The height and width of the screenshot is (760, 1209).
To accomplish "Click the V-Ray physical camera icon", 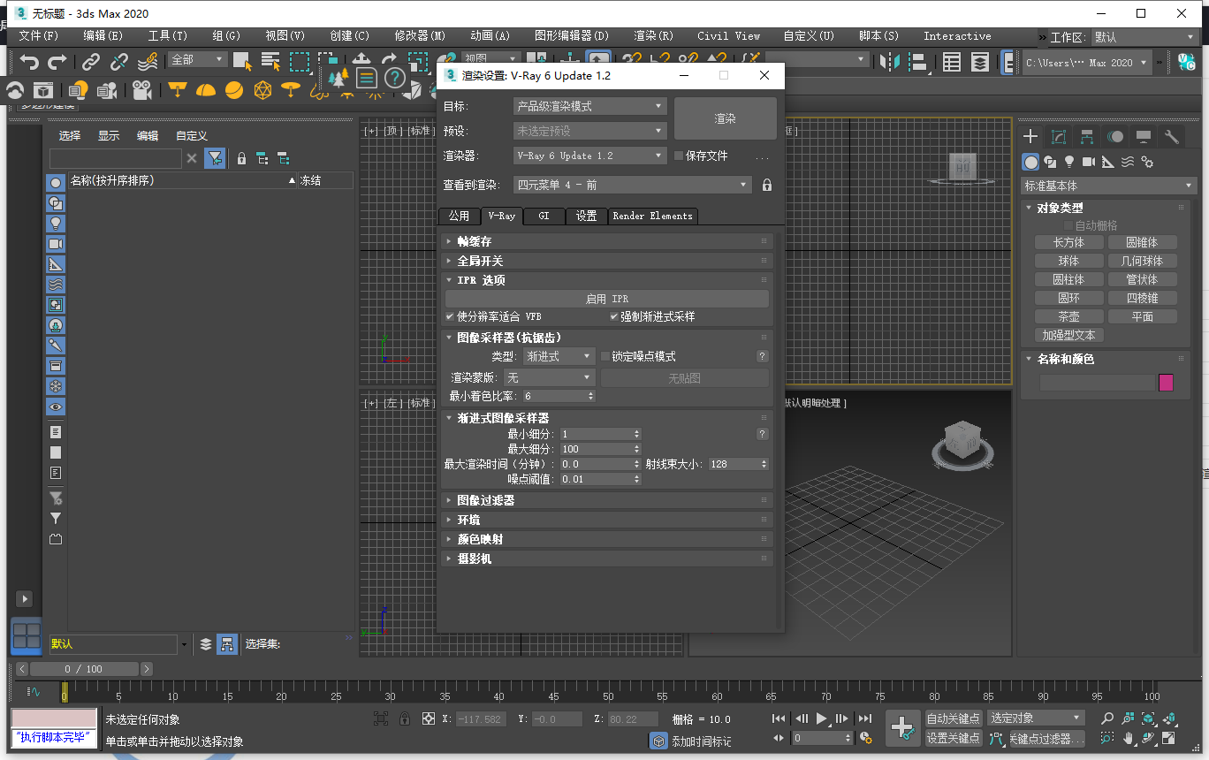I will click(141, 90).
